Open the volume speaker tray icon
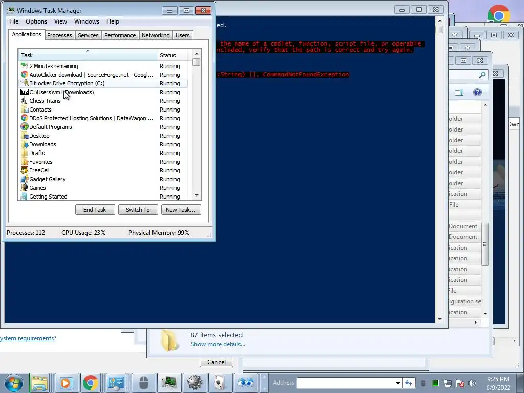The height and width of the screenshot is (393, 524). pyautogui.click(x=472, y=383)
